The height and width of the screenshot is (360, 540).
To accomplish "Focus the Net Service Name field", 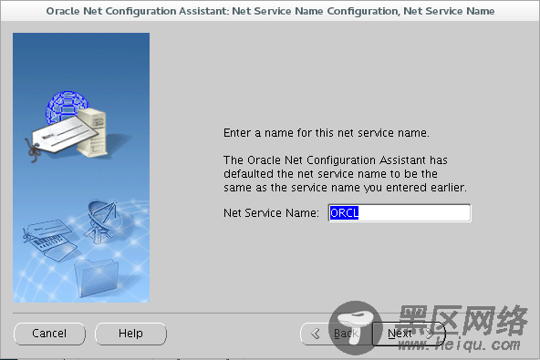I will click(400, 213).
